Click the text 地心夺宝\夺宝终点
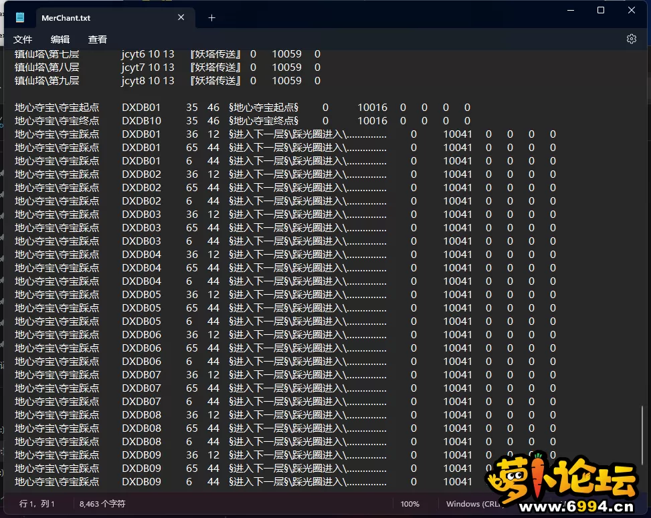 click(57, 121)
